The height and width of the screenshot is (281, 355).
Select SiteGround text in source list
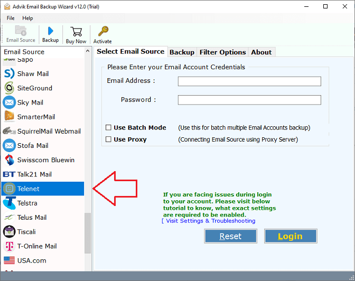35,88
